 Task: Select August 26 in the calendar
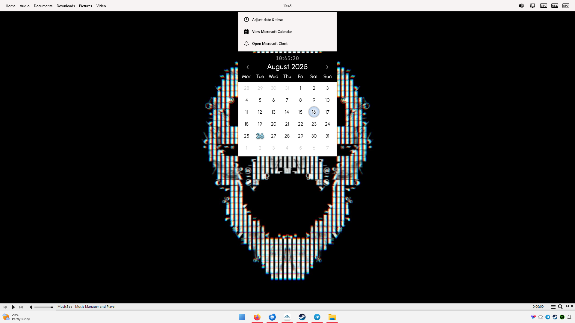point(260,136)
